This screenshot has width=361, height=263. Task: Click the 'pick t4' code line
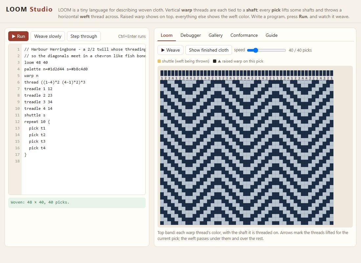click(x=37, y=148)
